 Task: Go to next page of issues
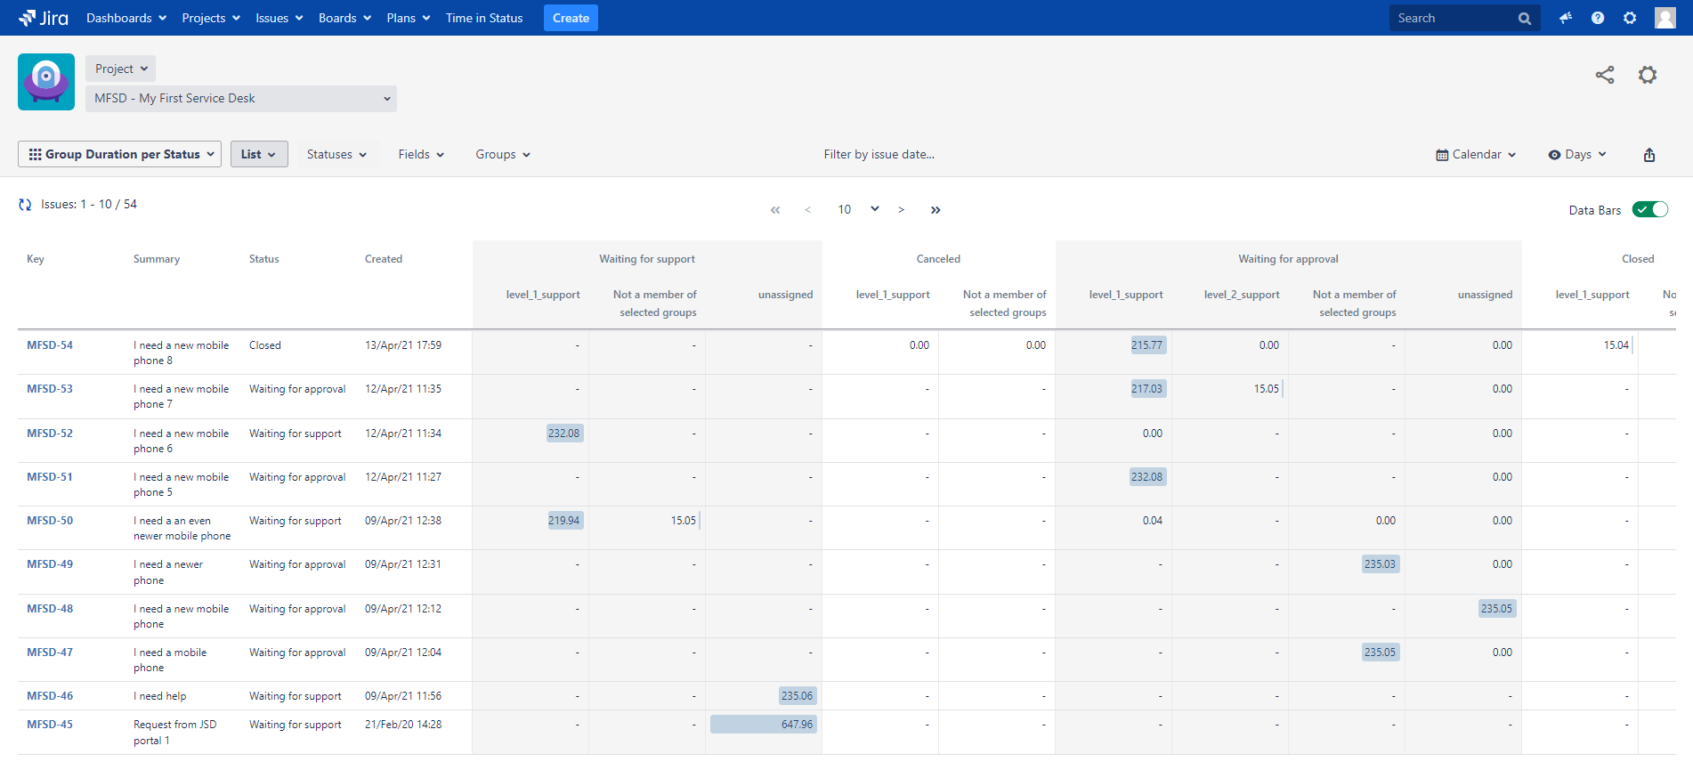pyautogui.click(x=901, y=210)
